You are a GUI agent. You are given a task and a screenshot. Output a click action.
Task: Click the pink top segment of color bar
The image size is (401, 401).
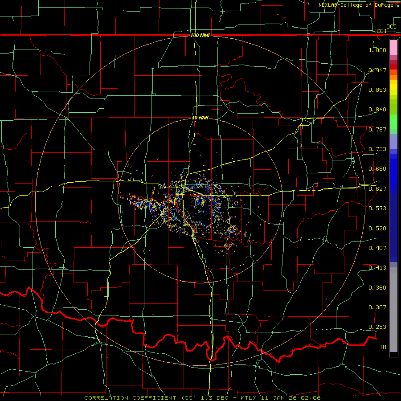tap(393, 47)
